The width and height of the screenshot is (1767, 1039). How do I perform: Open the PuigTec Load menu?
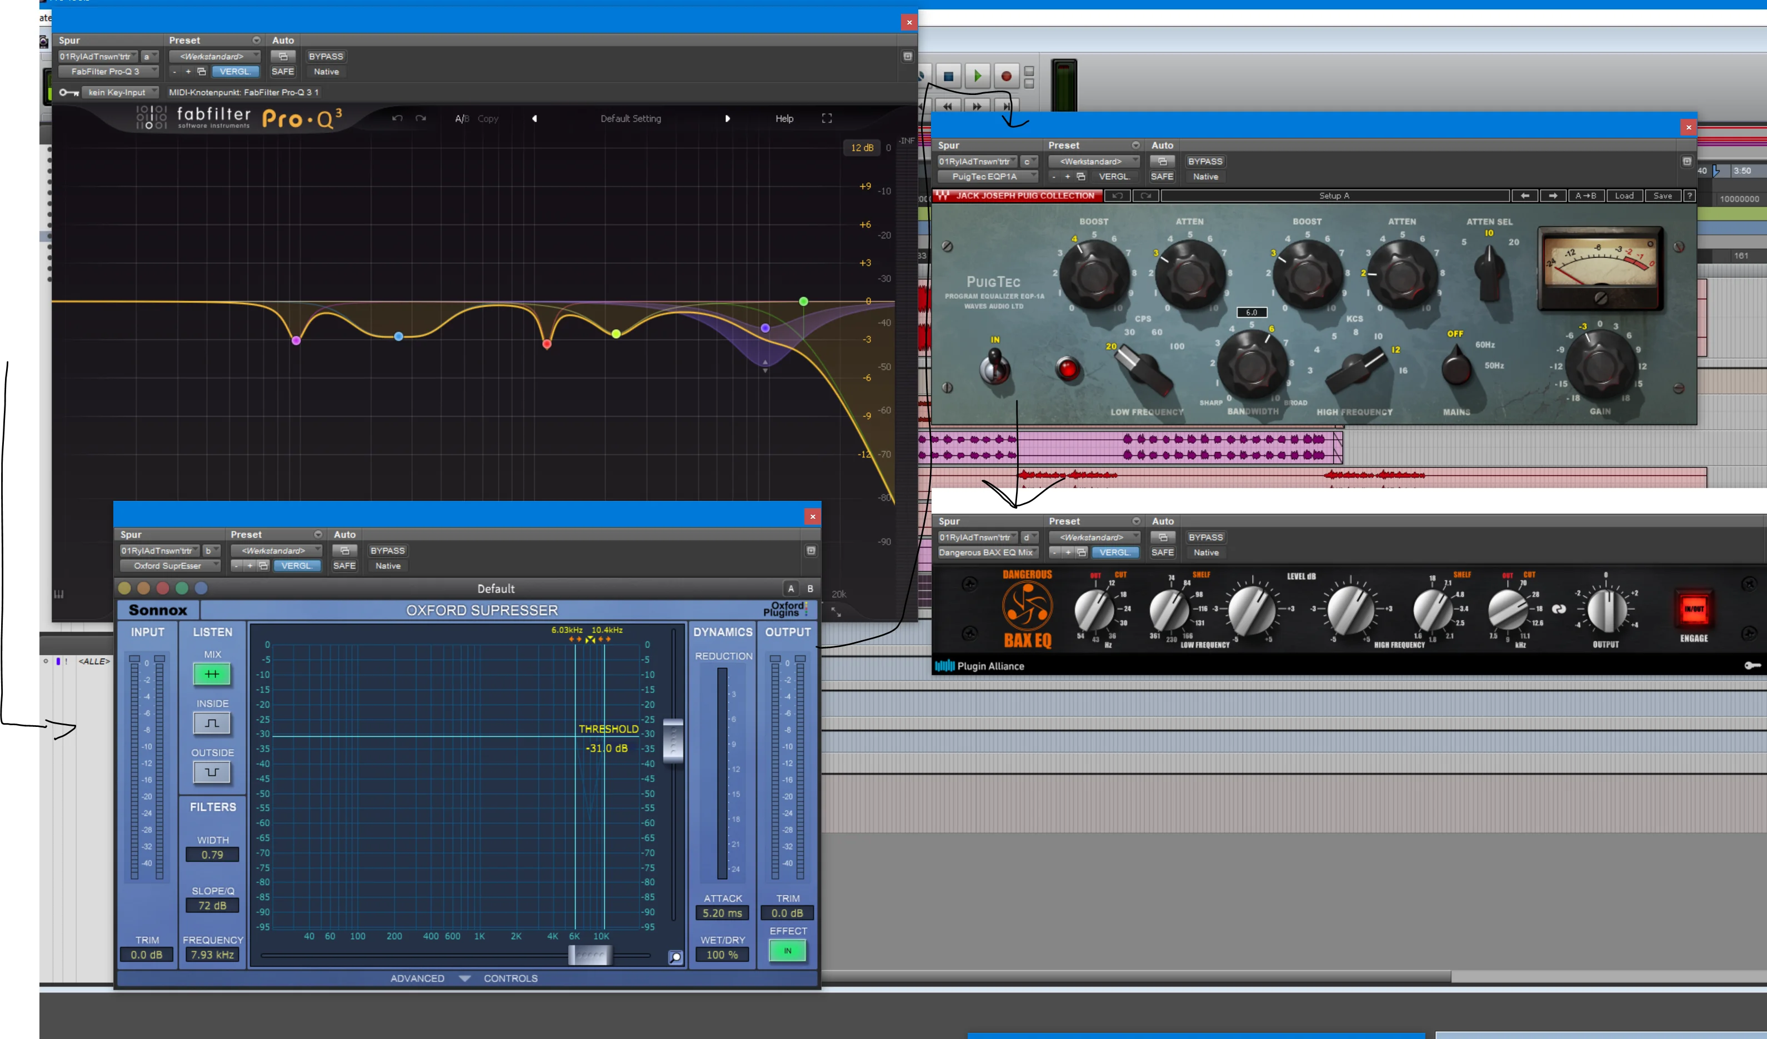tap(1624, 196)
